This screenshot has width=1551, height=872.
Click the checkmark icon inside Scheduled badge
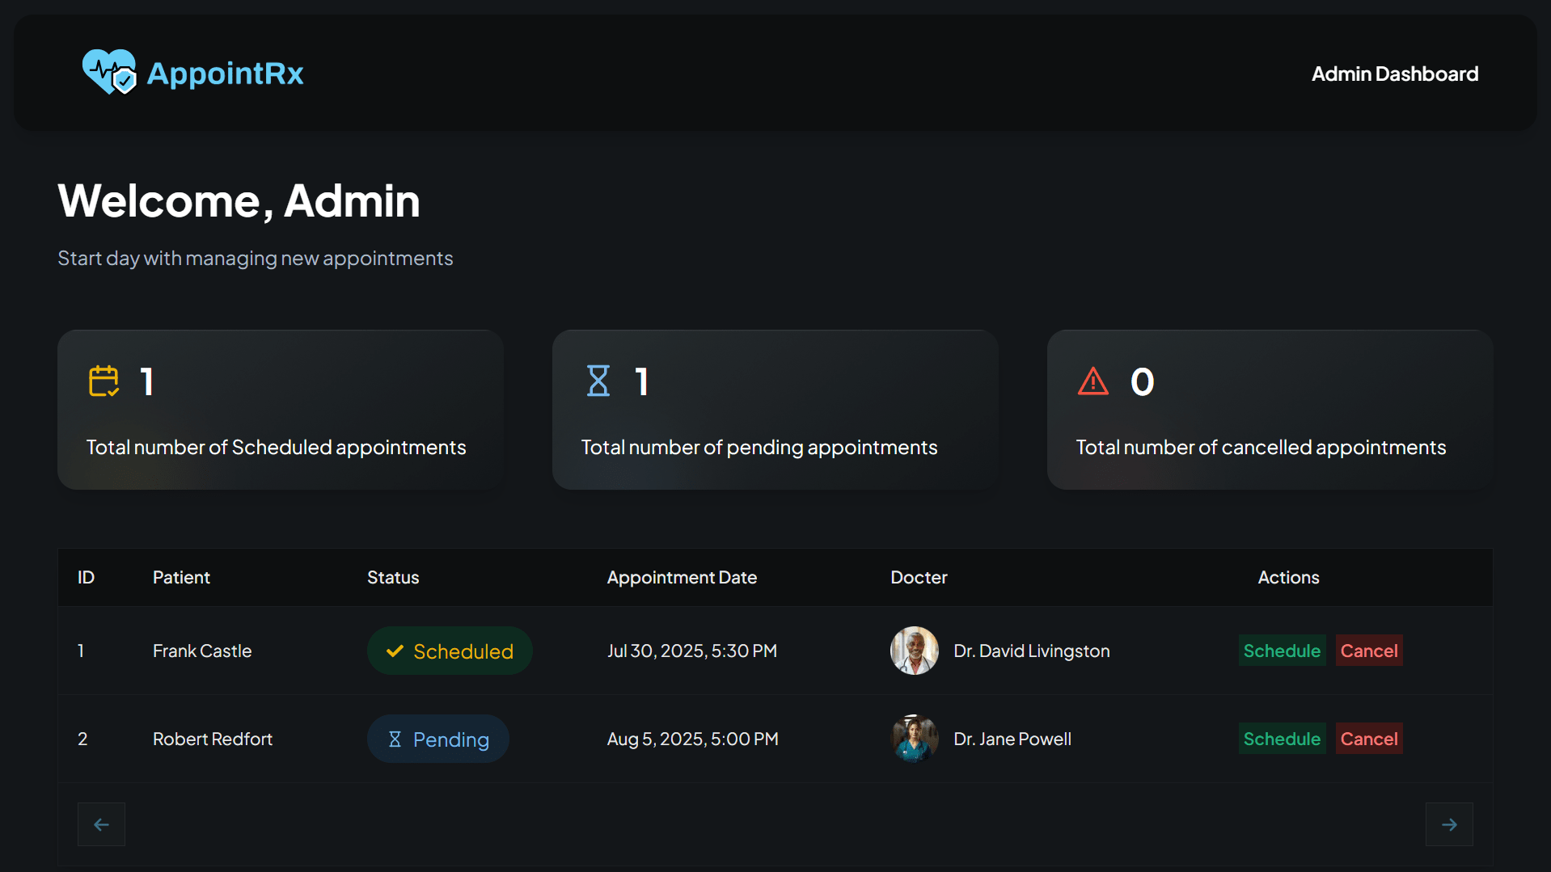[394, 651]
